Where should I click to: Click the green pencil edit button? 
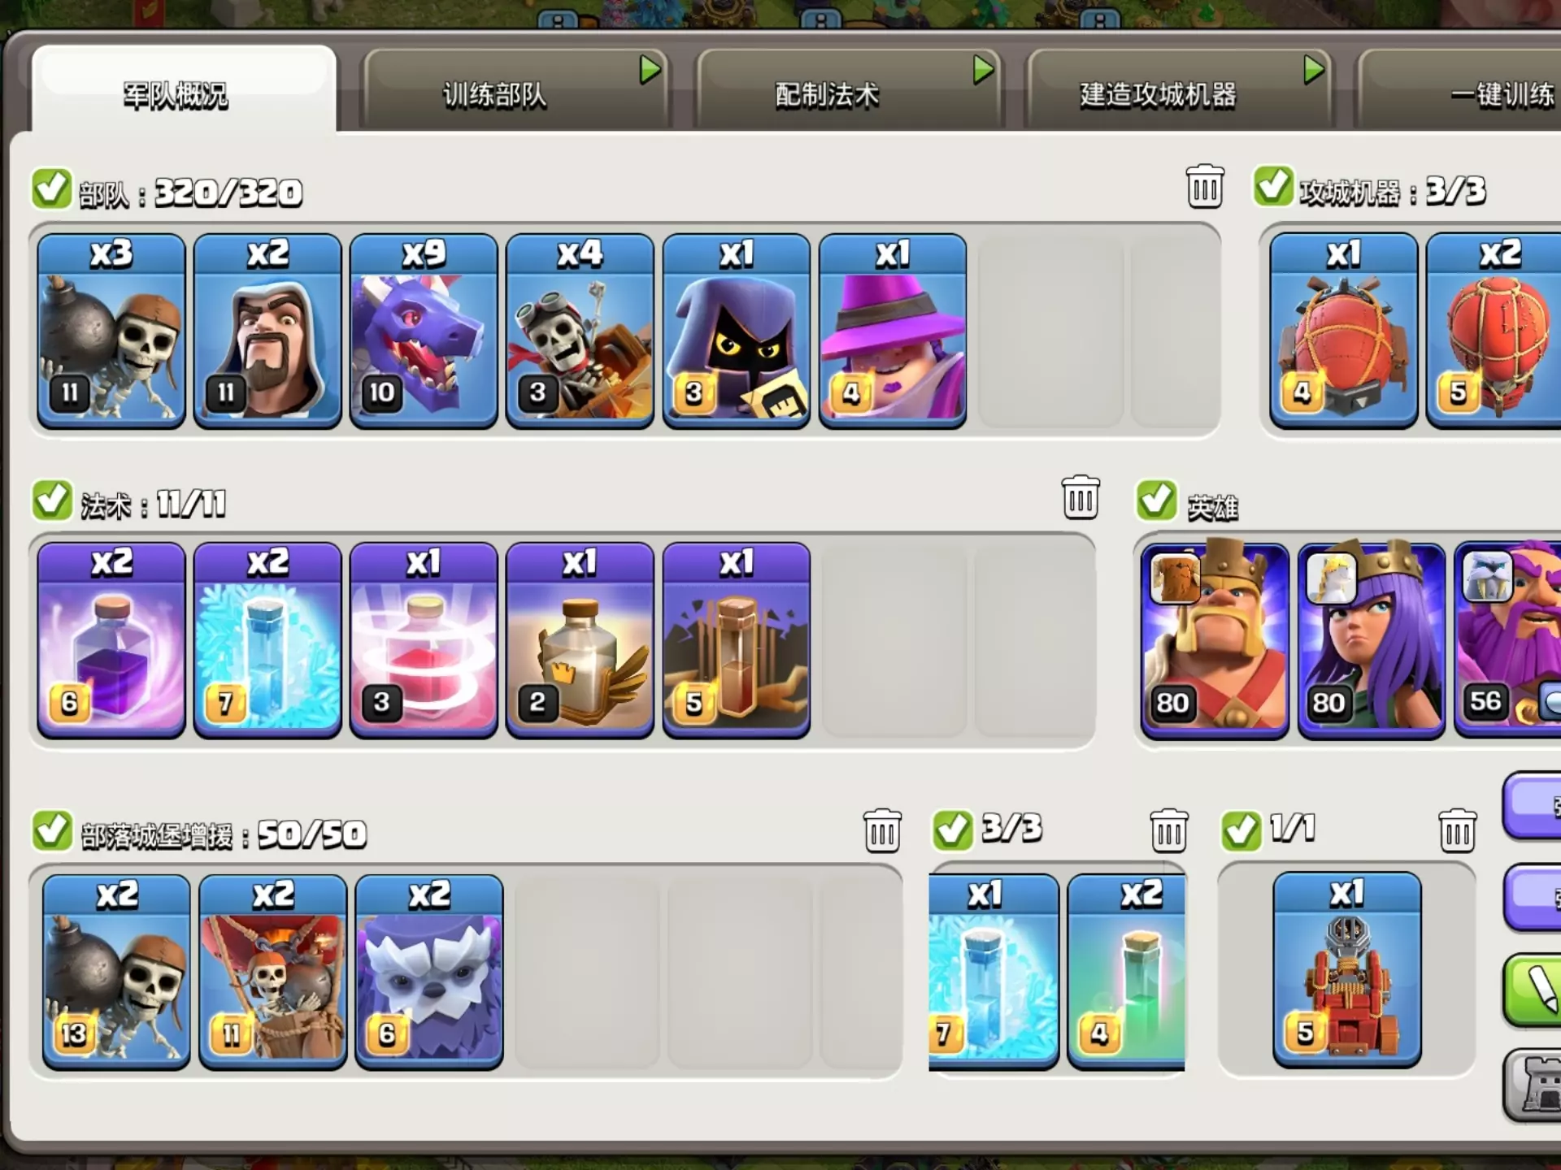tap(1533, 990)
